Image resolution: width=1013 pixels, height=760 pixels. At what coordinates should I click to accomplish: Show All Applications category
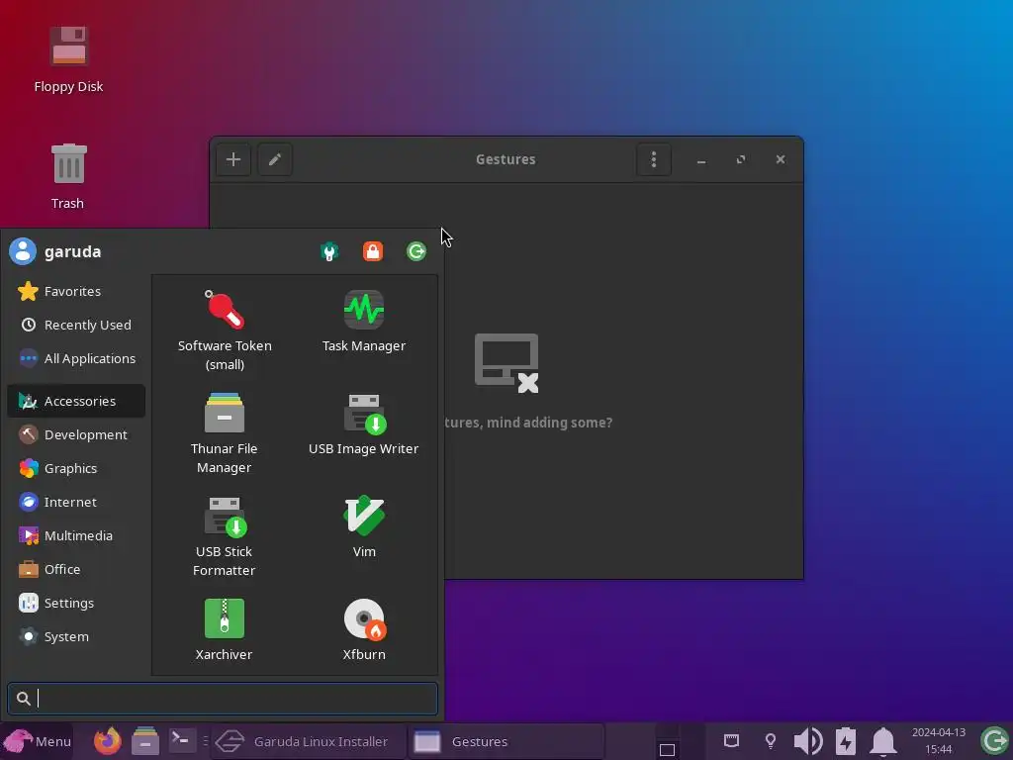76,358
